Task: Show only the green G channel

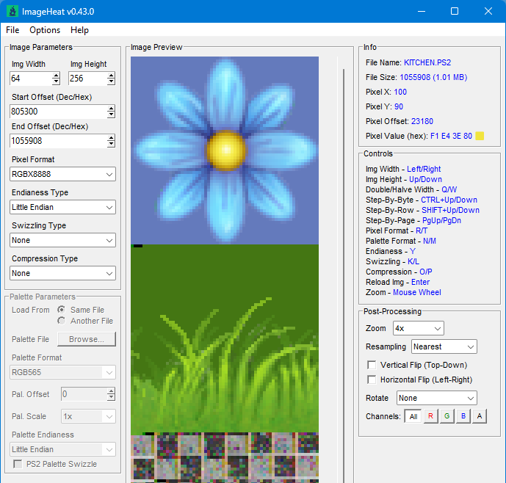Action: (x=447, y=416)
